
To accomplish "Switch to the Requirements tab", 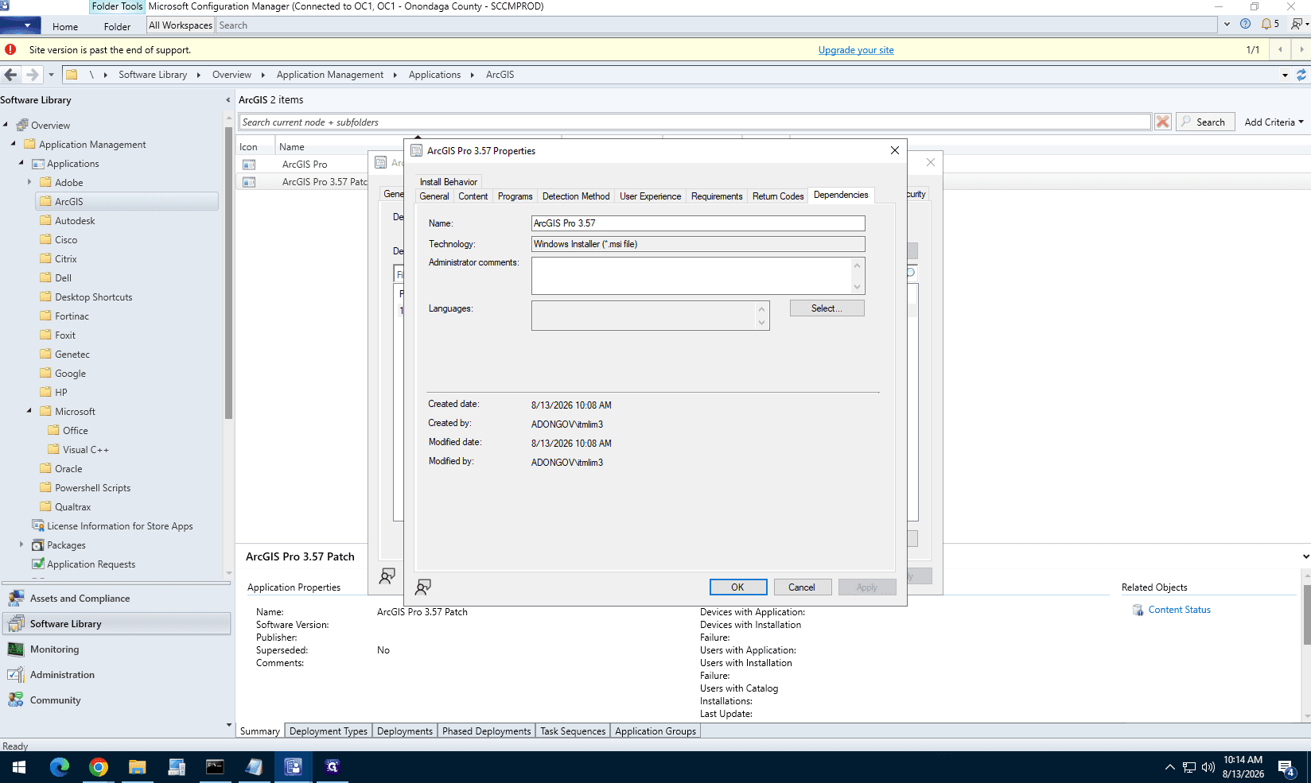I will [x=717, y=196].
